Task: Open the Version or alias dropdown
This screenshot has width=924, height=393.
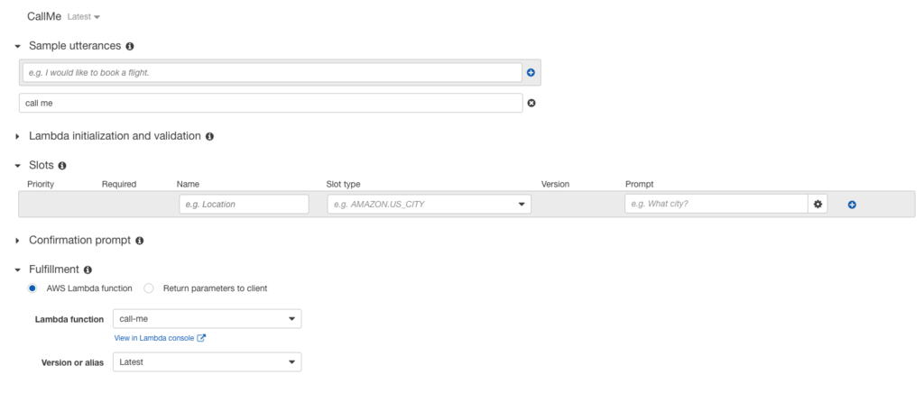Action: 207,362
